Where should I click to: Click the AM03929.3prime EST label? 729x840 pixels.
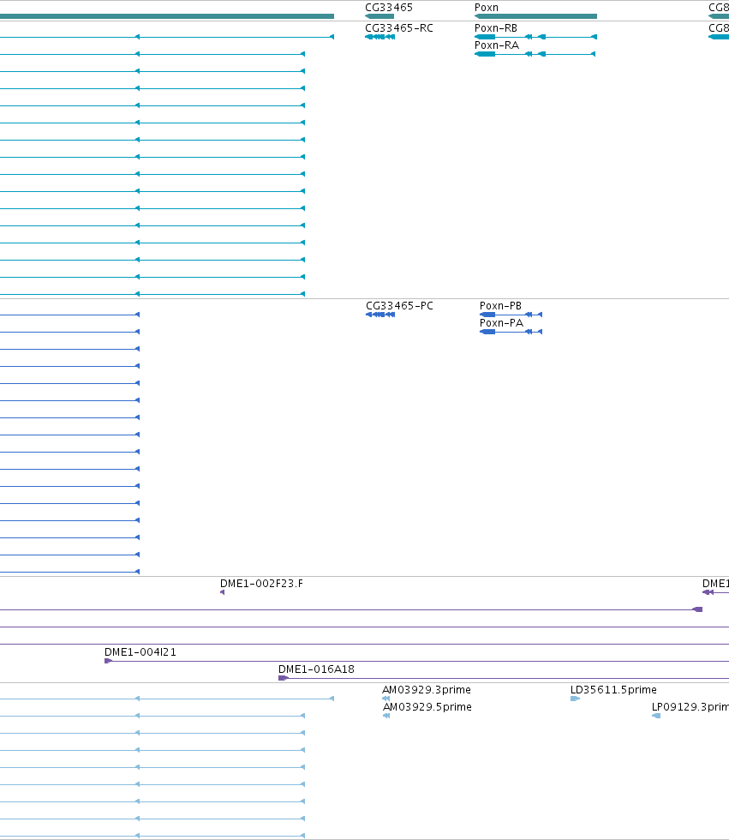[x=427, y=690]
